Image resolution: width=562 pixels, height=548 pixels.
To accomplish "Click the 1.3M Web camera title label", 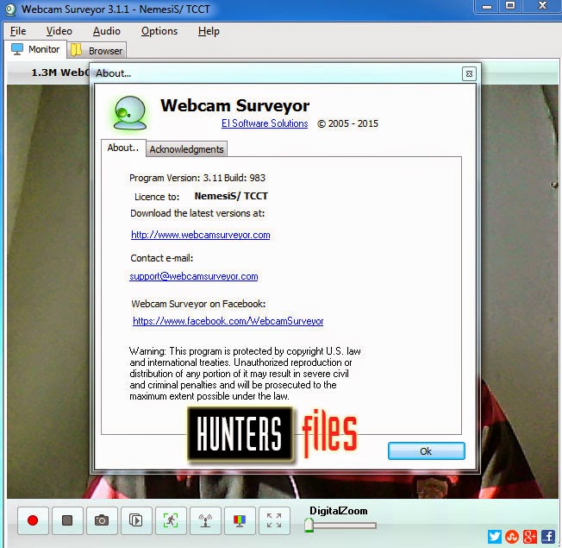I will tap(60, 72).
